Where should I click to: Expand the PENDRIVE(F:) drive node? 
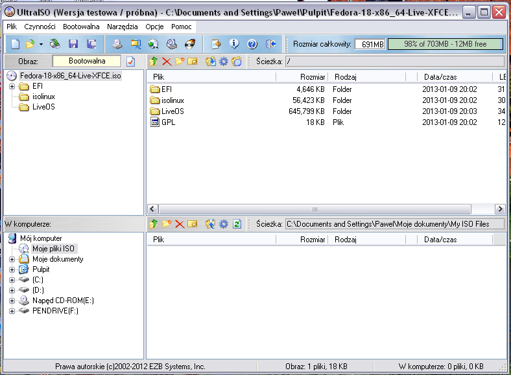[x=12, y=311]
